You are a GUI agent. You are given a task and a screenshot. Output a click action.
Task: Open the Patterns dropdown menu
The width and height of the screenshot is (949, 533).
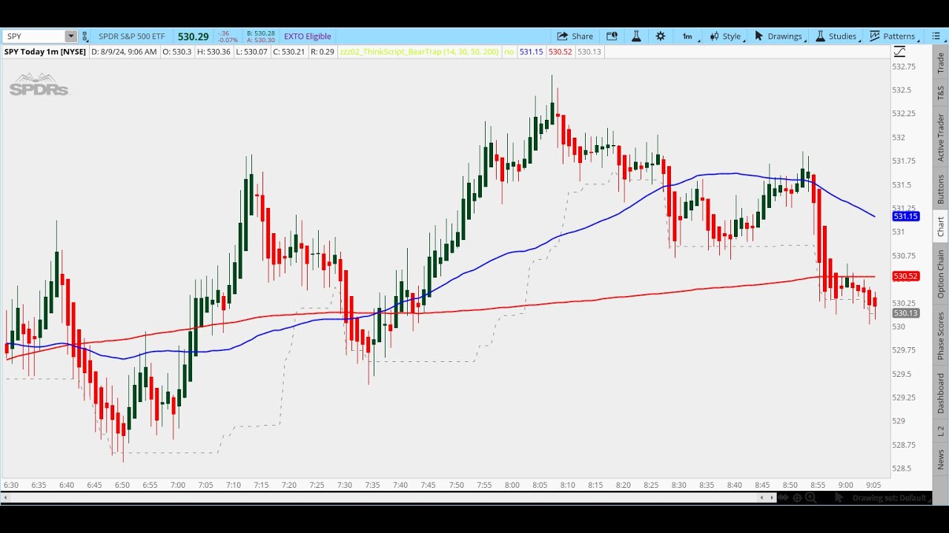894,36
